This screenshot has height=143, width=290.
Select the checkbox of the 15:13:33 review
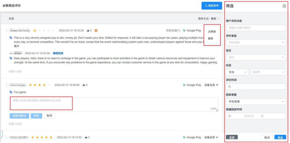pyautogui.click(x=7, y=137)
